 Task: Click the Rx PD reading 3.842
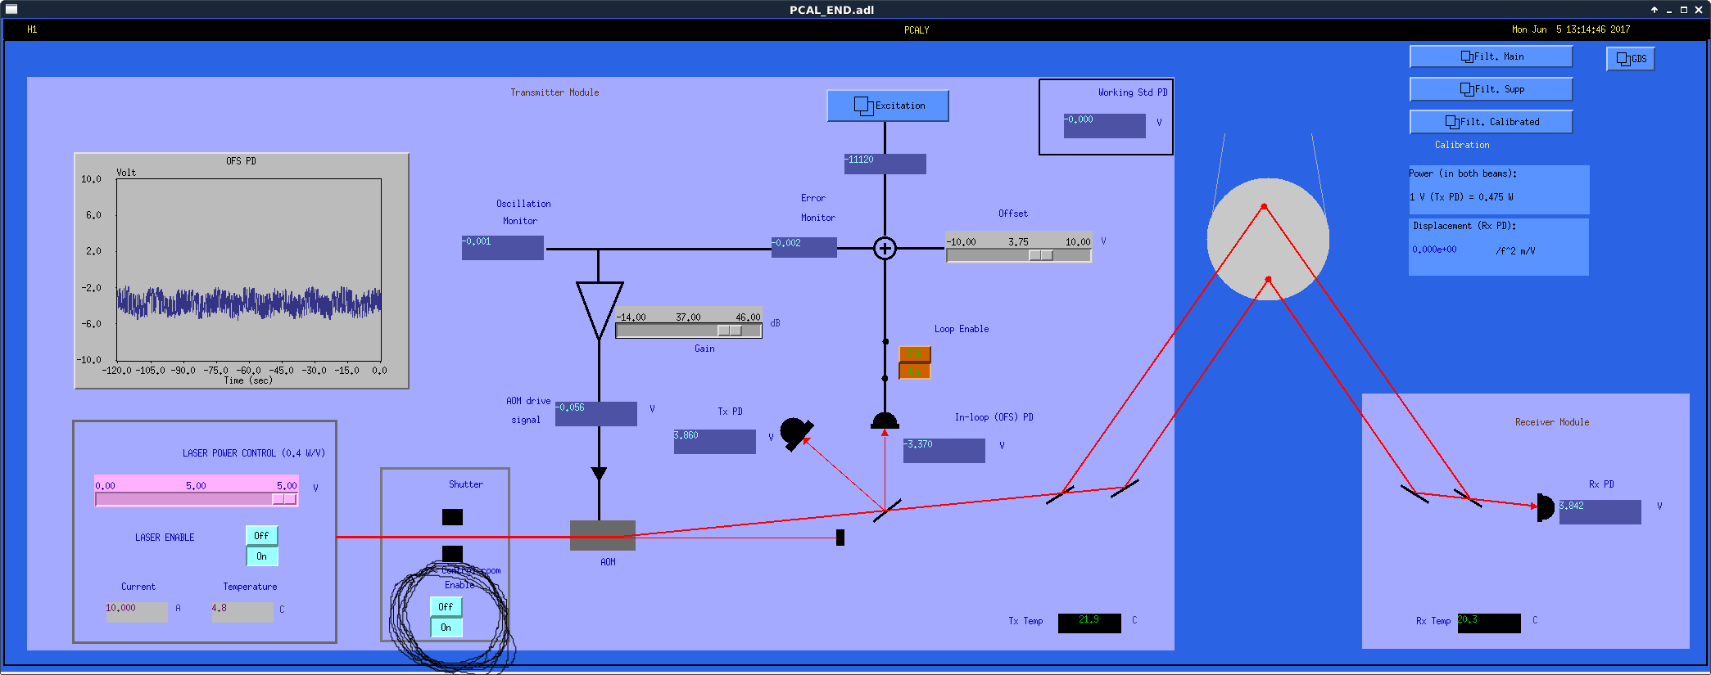click(x=1600, y=511)
